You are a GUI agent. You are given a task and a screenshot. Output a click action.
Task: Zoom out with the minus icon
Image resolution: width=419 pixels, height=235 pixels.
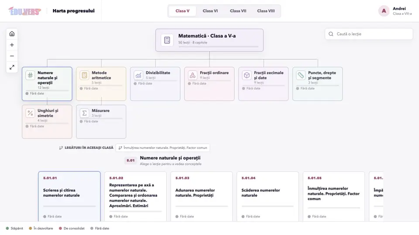(x=12, y=56)
